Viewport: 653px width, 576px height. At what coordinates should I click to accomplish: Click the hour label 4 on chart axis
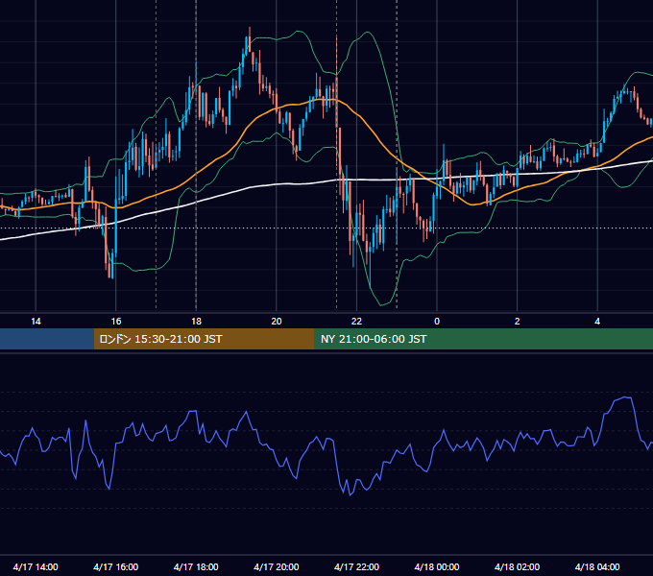pos(597,322)
